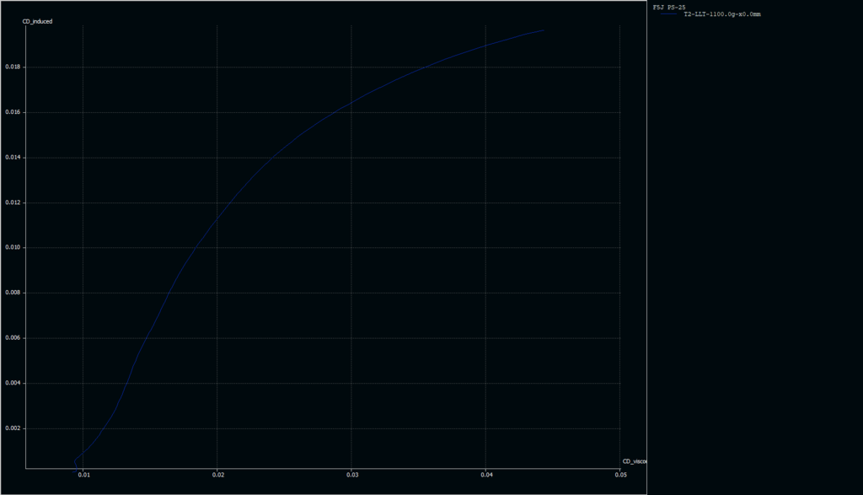863x495 pixels.
Task: Click the 0.05 x-axis tick label
Action: (620, 476)
